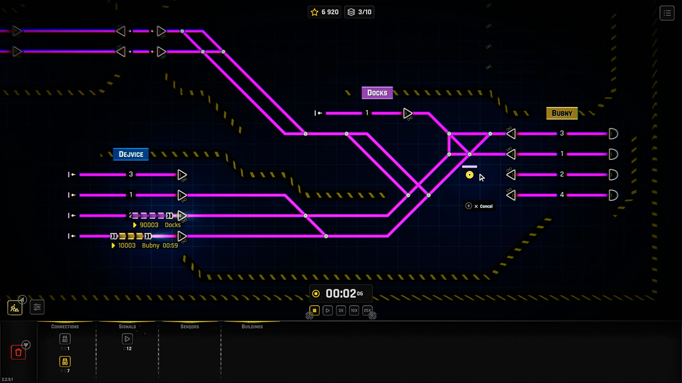Click signal at Dejvice platform 2
This screenshot has width=682, height=383.
tap(182, 215)
